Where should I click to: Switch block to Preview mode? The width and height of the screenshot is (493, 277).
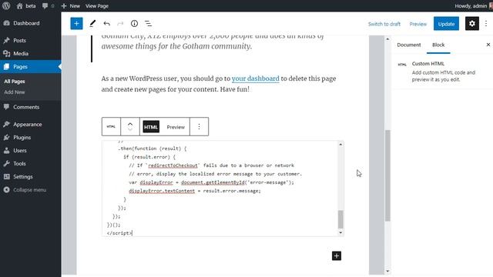tap(176, 127)
